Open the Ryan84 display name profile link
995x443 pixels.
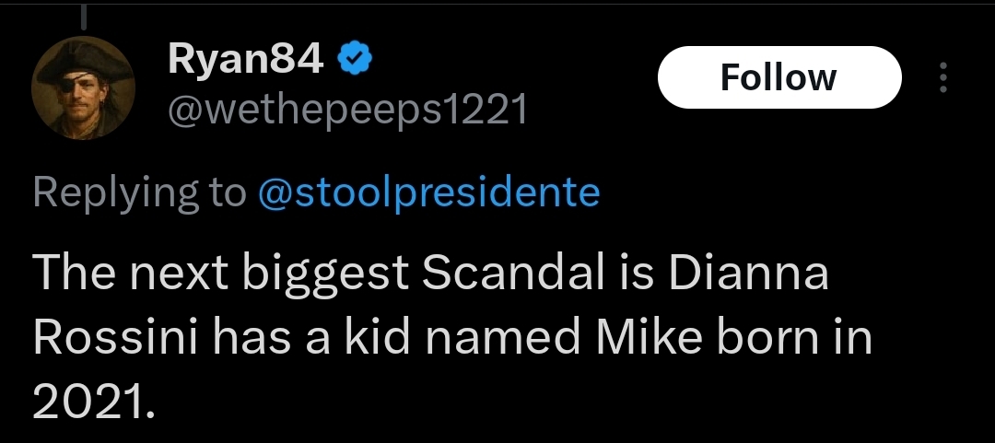tap(246, 60)
